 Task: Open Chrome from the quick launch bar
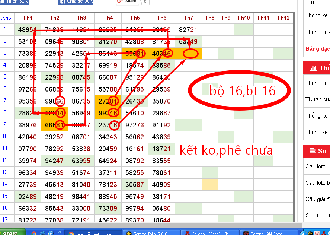(x=34, y=233)
